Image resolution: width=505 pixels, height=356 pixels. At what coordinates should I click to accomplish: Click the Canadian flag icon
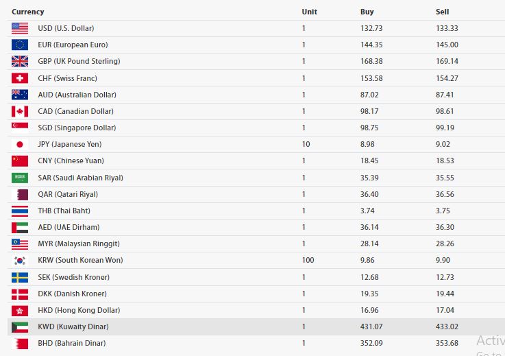coord(20,111)
